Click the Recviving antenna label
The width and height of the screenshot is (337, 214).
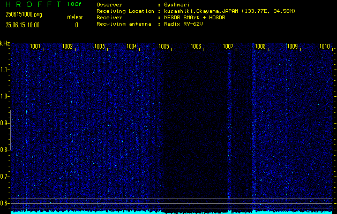coord(124,24)
